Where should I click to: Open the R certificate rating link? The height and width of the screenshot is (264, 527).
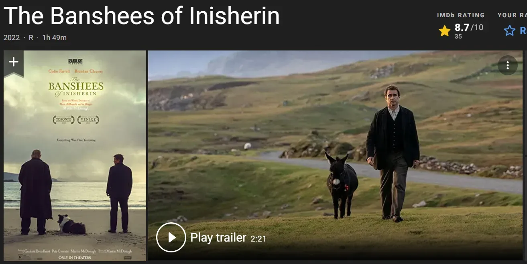[x=31, y=38]
